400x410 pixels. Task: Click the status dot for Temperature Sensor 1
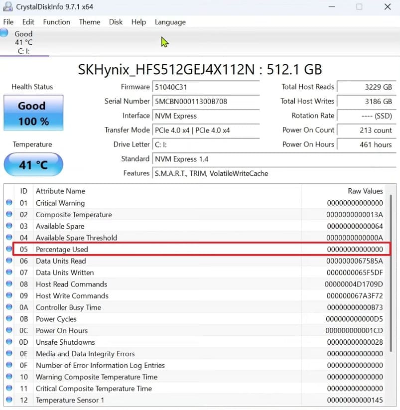click(9, 399)
